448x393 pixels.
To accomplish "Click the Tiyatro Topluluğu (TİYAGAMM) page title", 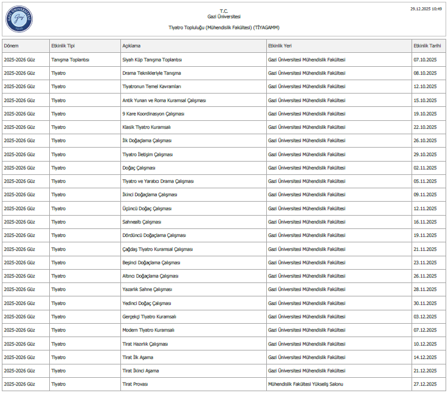I will point(224,27).
